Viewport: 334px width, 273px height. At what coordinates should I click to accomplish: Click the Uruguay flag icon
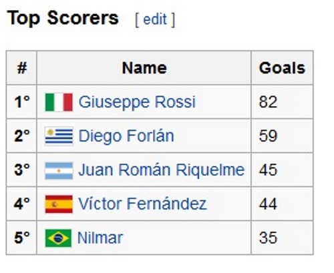pos(59,136)
